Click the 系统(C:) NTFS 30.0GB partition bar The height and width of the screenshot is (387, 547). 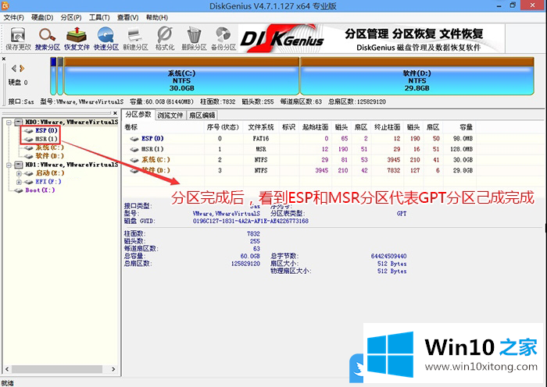click(182, 76)
